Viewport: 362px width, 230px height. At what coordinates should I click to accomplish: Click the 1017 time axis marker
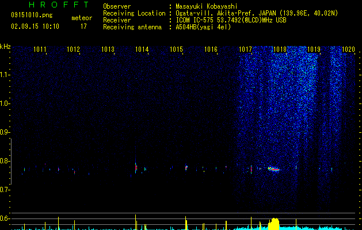pyautogui.click(x=245, y=49)
